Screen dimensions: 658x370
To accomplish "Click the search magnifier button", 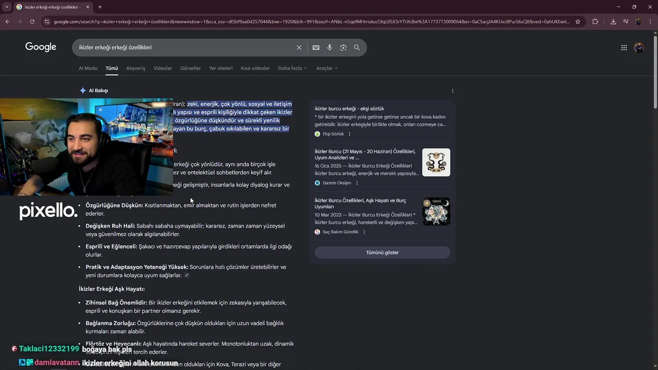I will pyautogui.click(x=357, y=47).
